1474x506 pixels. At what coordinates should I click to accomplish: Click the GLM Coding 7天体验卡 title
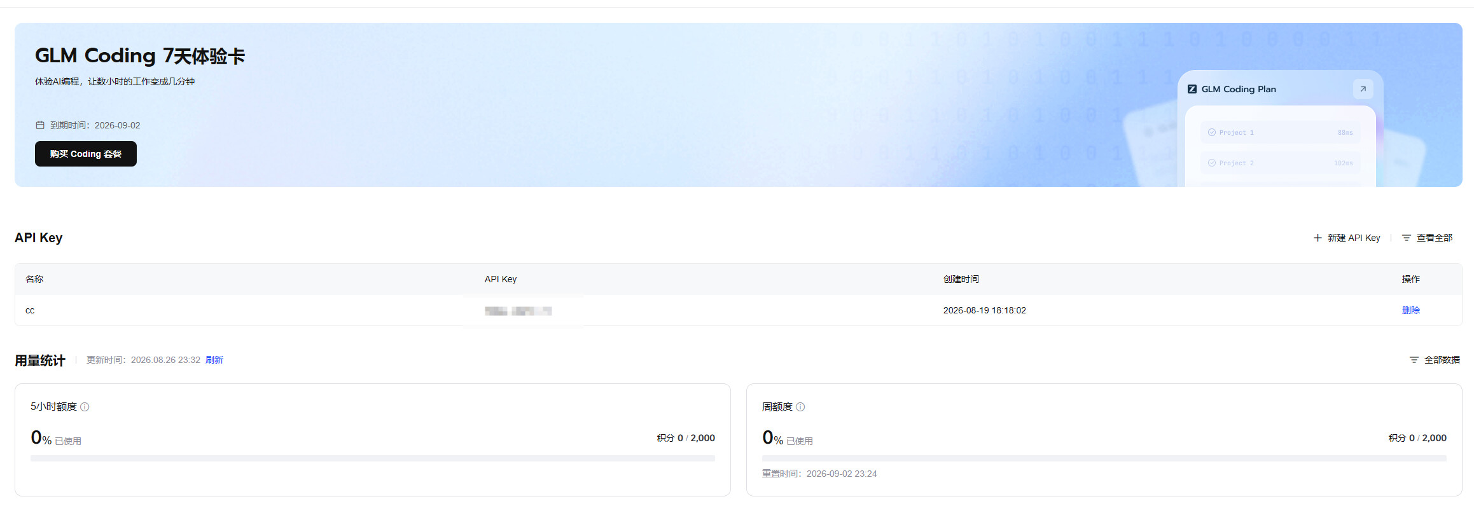click(140, 56)
